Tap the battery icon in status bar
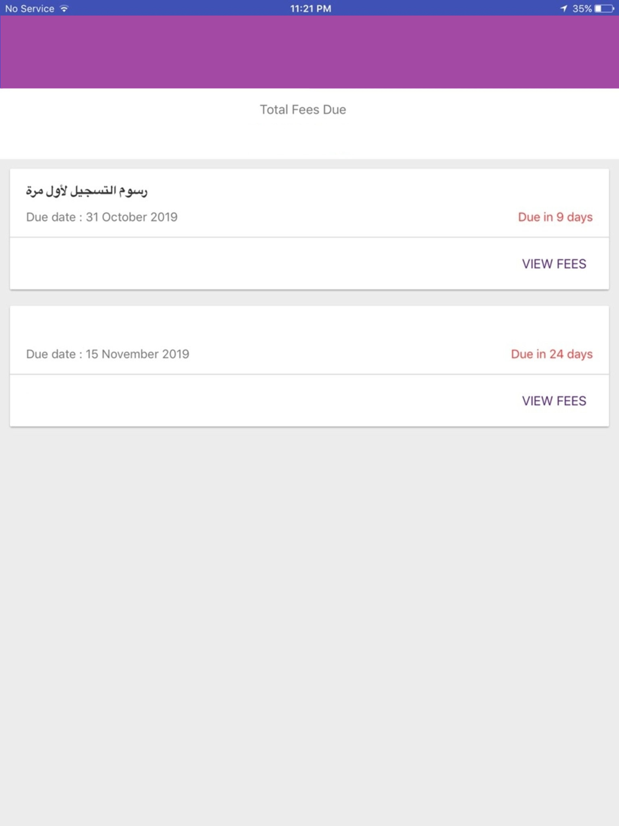619x826 pixels. tap(604, 9)
